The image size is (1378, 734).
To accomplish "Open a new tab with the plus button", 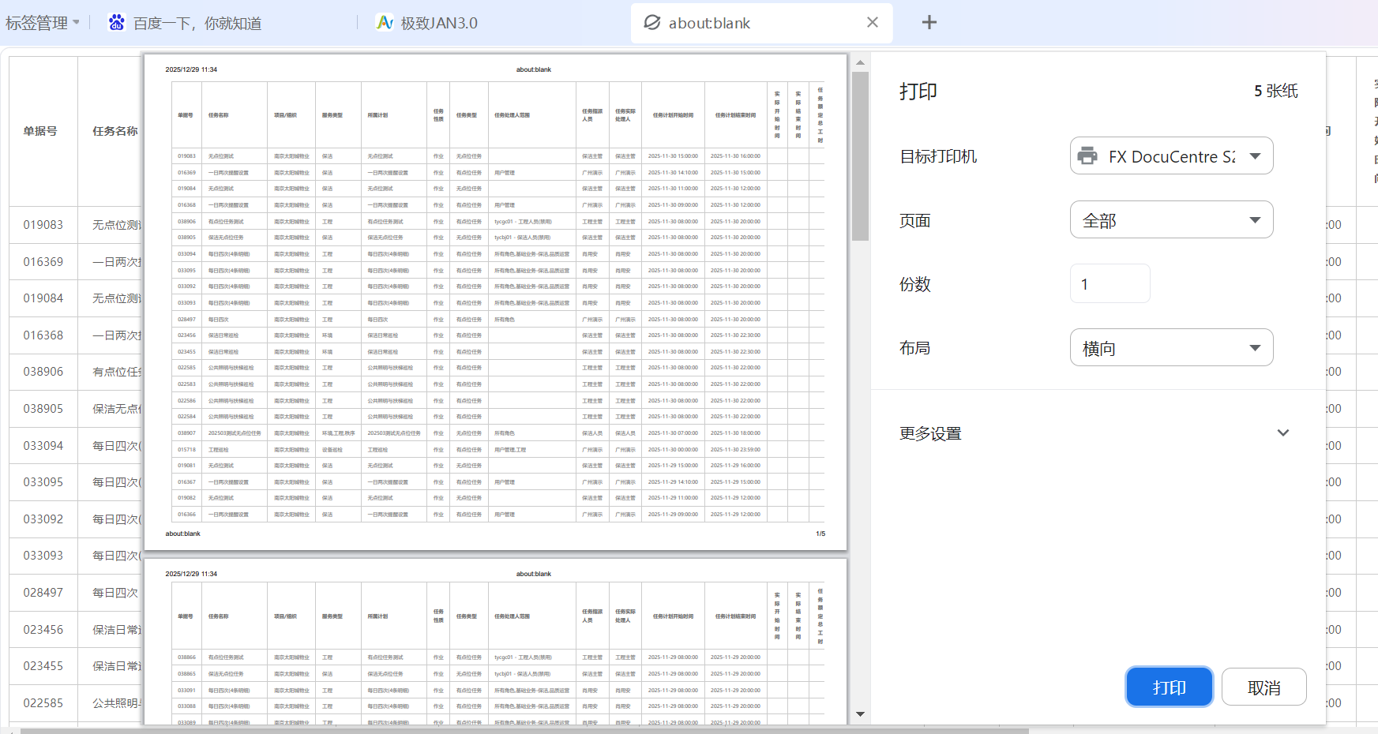I will coord(929,22).
